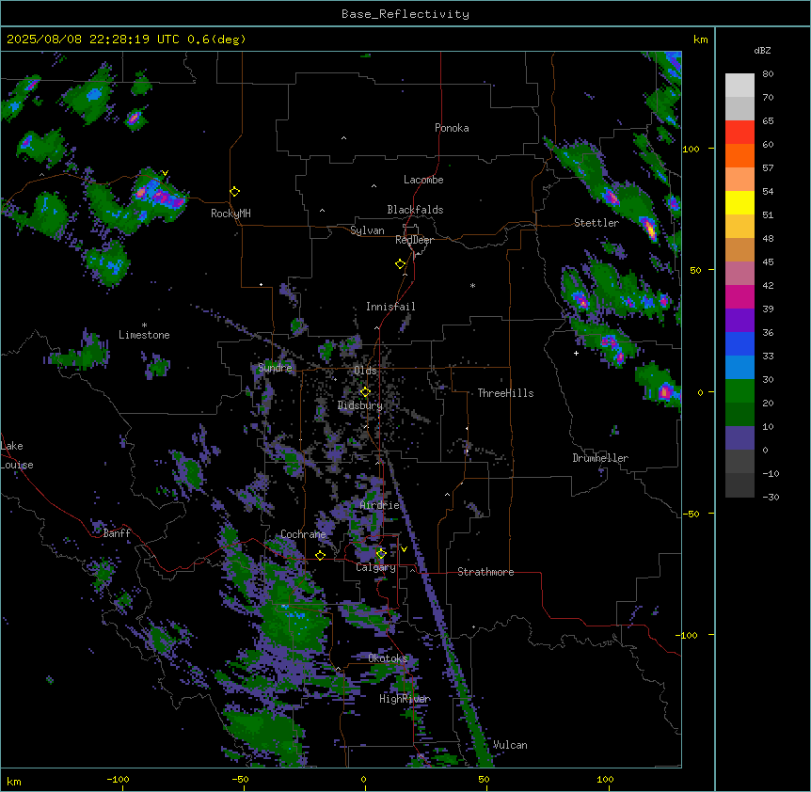Viewport: 811px width, 792px height.
Task: Click the dBZ legend heading
Action: [x=762, y=50]
